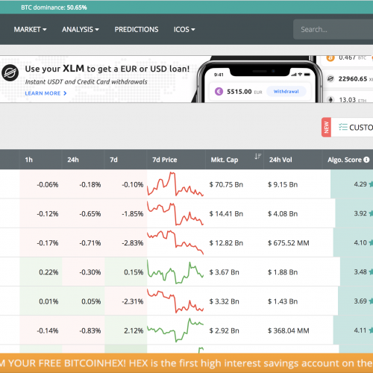Click the customize checklist icon

[x=343, y=127]
